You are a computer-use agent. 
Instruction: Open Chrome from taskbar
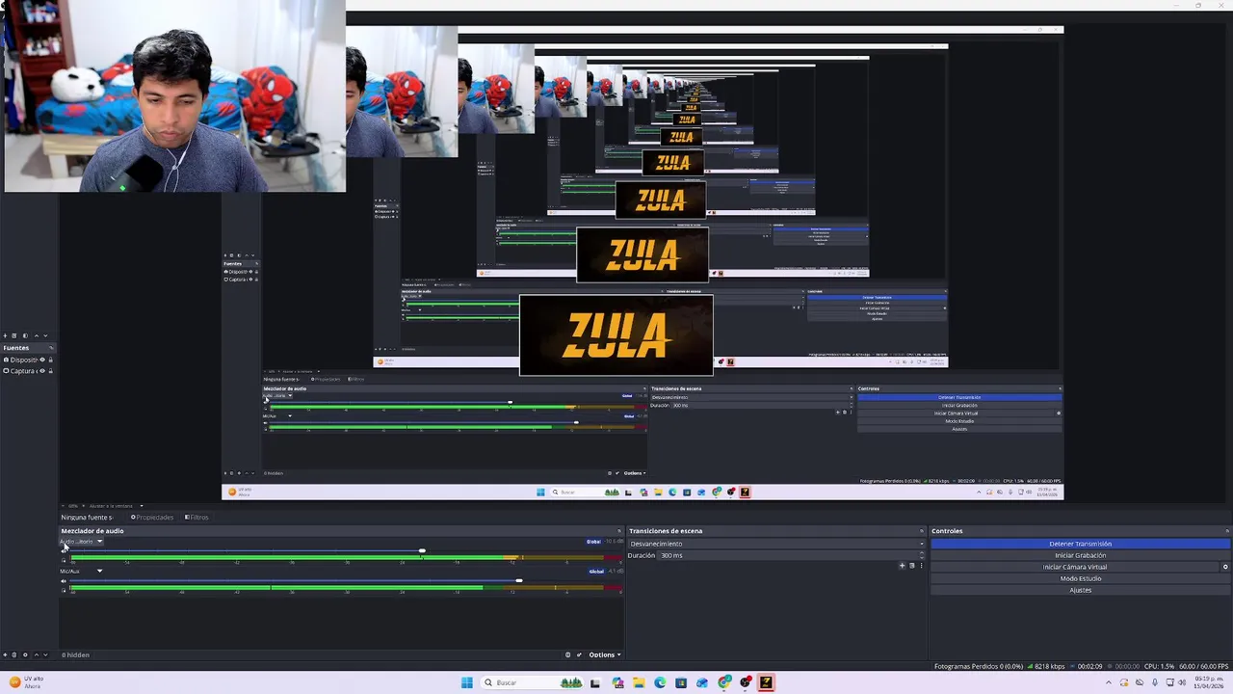point(723,682)
